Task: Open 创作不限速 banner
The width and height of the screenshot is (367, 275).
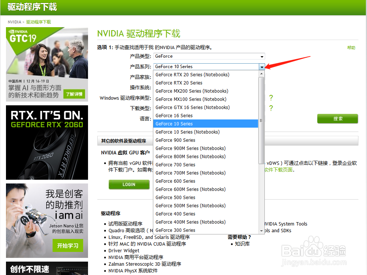Action: click(x=47, y=268)
